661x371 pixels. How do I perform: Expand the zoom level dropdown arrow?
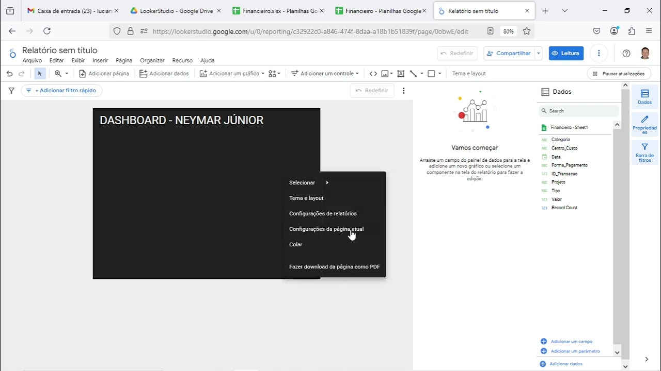(x=67, y=74)
